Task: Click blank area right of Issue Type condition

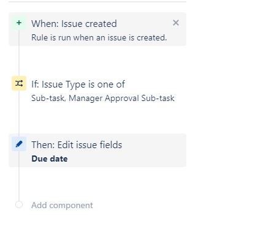Action: [x=155, y=84]
